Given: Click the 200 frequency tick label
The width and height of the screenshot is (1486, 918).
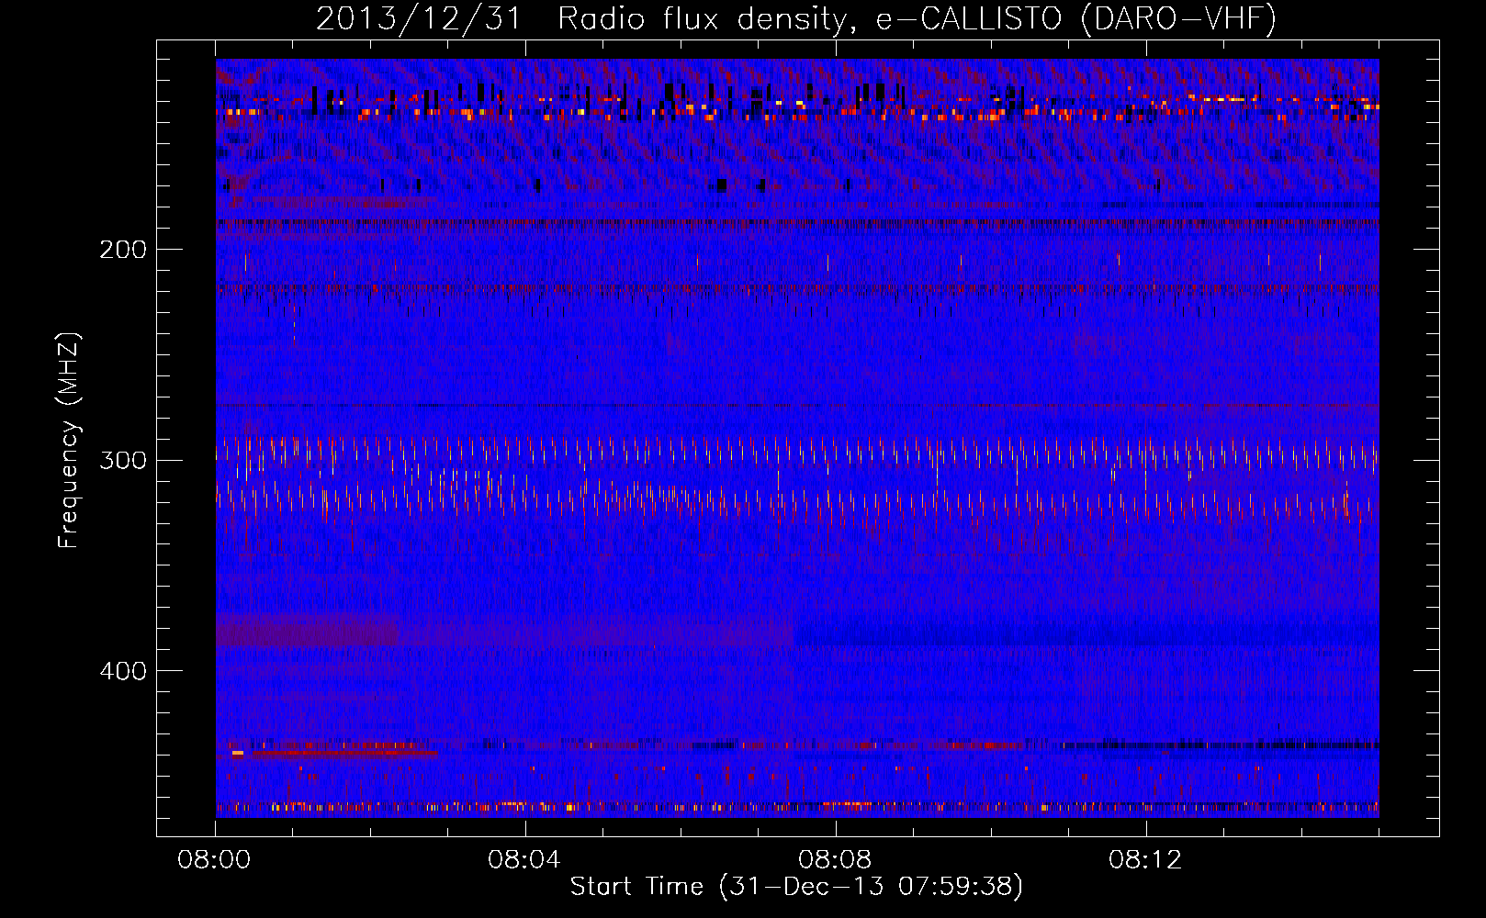Looking at the screenshot, I should pos(123,250).
